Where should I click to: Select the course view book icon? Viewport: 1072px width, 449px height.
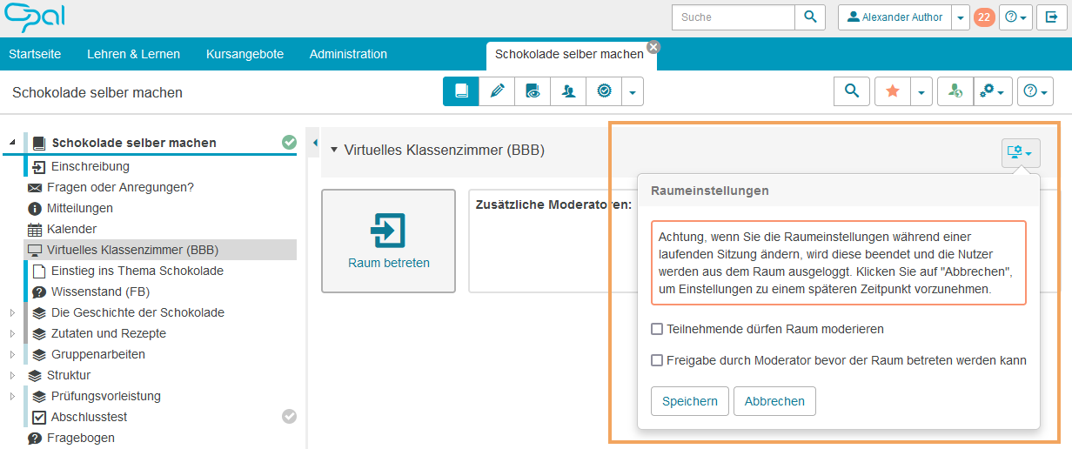(x=461, y=90)
